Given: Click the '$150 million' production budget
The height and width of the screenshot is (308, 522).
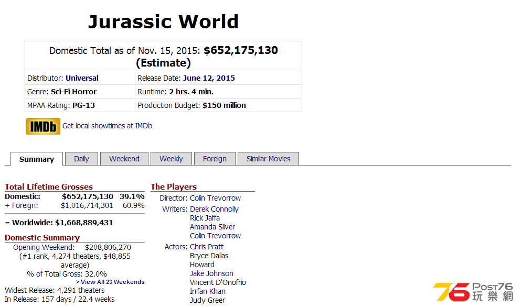Looking at the screenshot, I should tap(225, 105).
